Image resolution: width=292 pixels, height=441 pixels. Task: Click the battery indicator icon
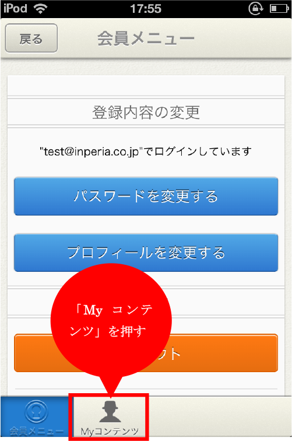pyautogui.click(x=279, y=9)
